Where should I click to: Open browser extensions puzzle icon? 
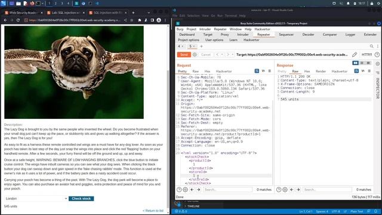(x=139, y=20)
